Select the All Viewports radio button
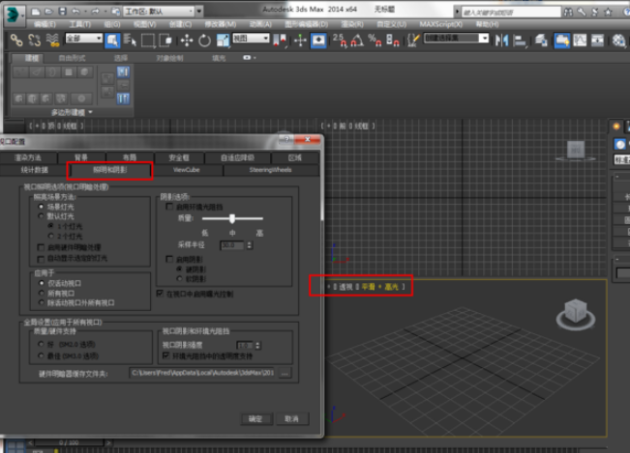The image size is (630, 453). (x=41, y=293)
